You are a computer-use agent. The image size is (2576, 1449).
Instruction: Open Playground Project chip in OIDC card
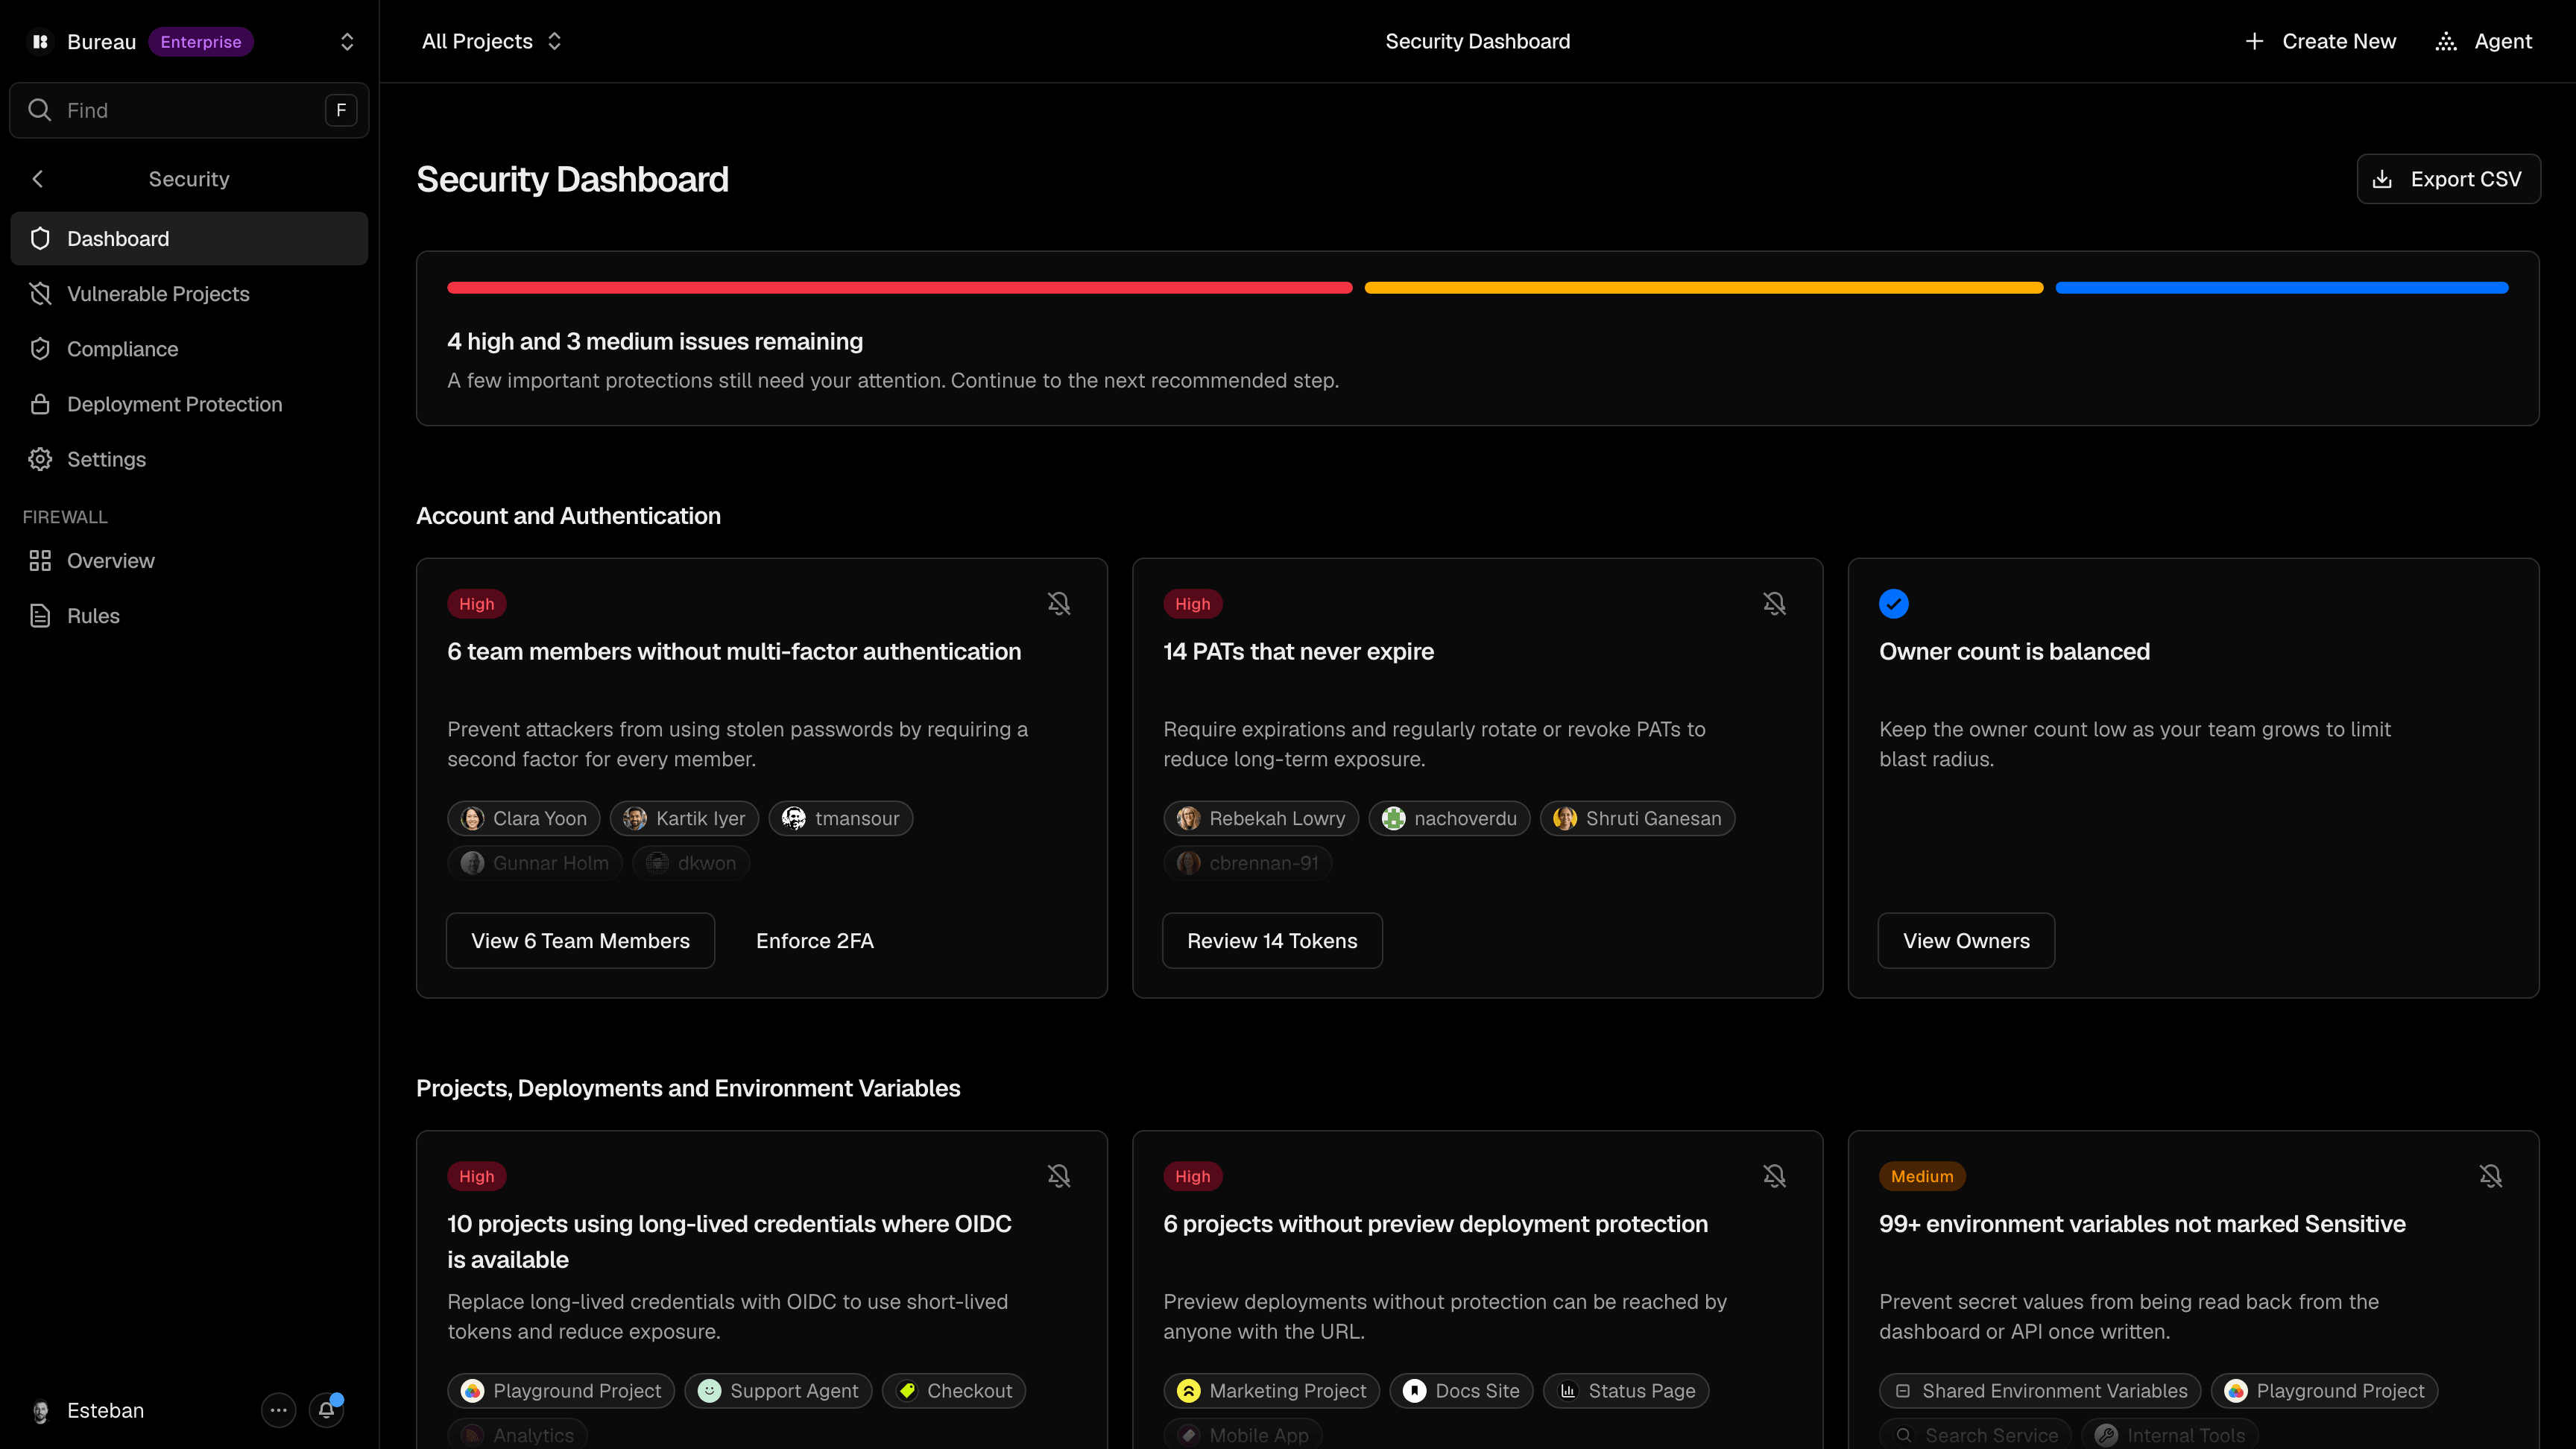(560, 1391)
